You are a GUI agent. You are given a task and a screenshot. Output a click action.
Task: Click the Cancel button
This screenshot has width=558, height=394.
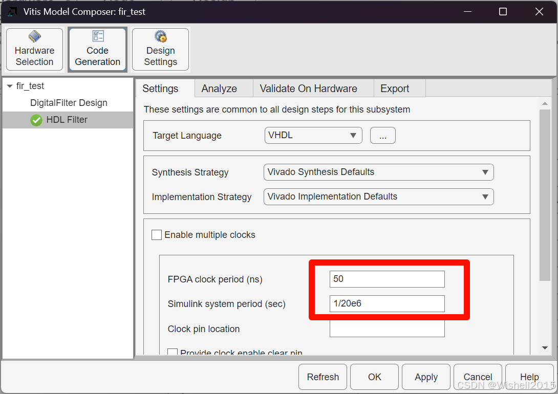(478, 377)
